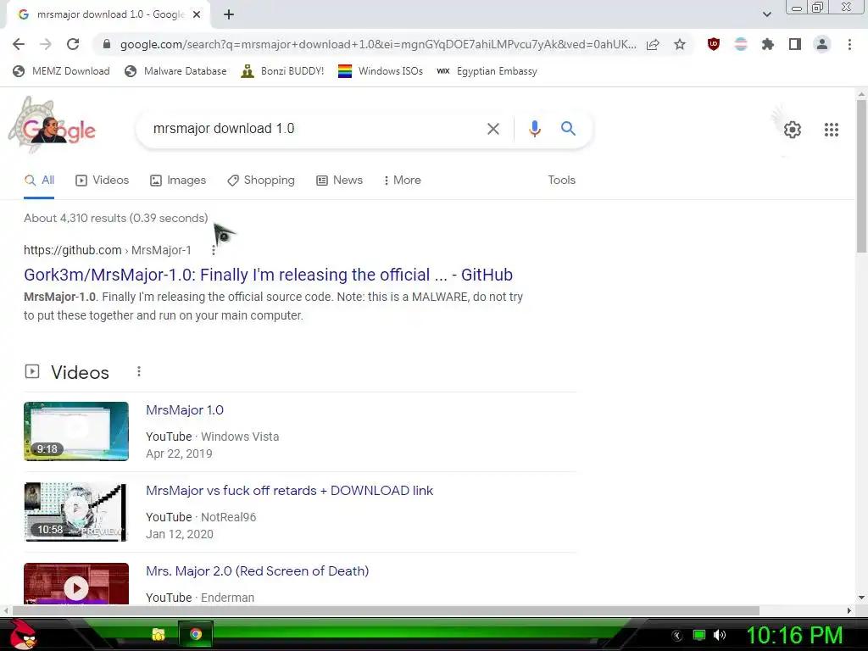The height and width of the screenshot is (651, 868).
Task: Open the Extensions puzzle menu
Action: coord(768,44)
